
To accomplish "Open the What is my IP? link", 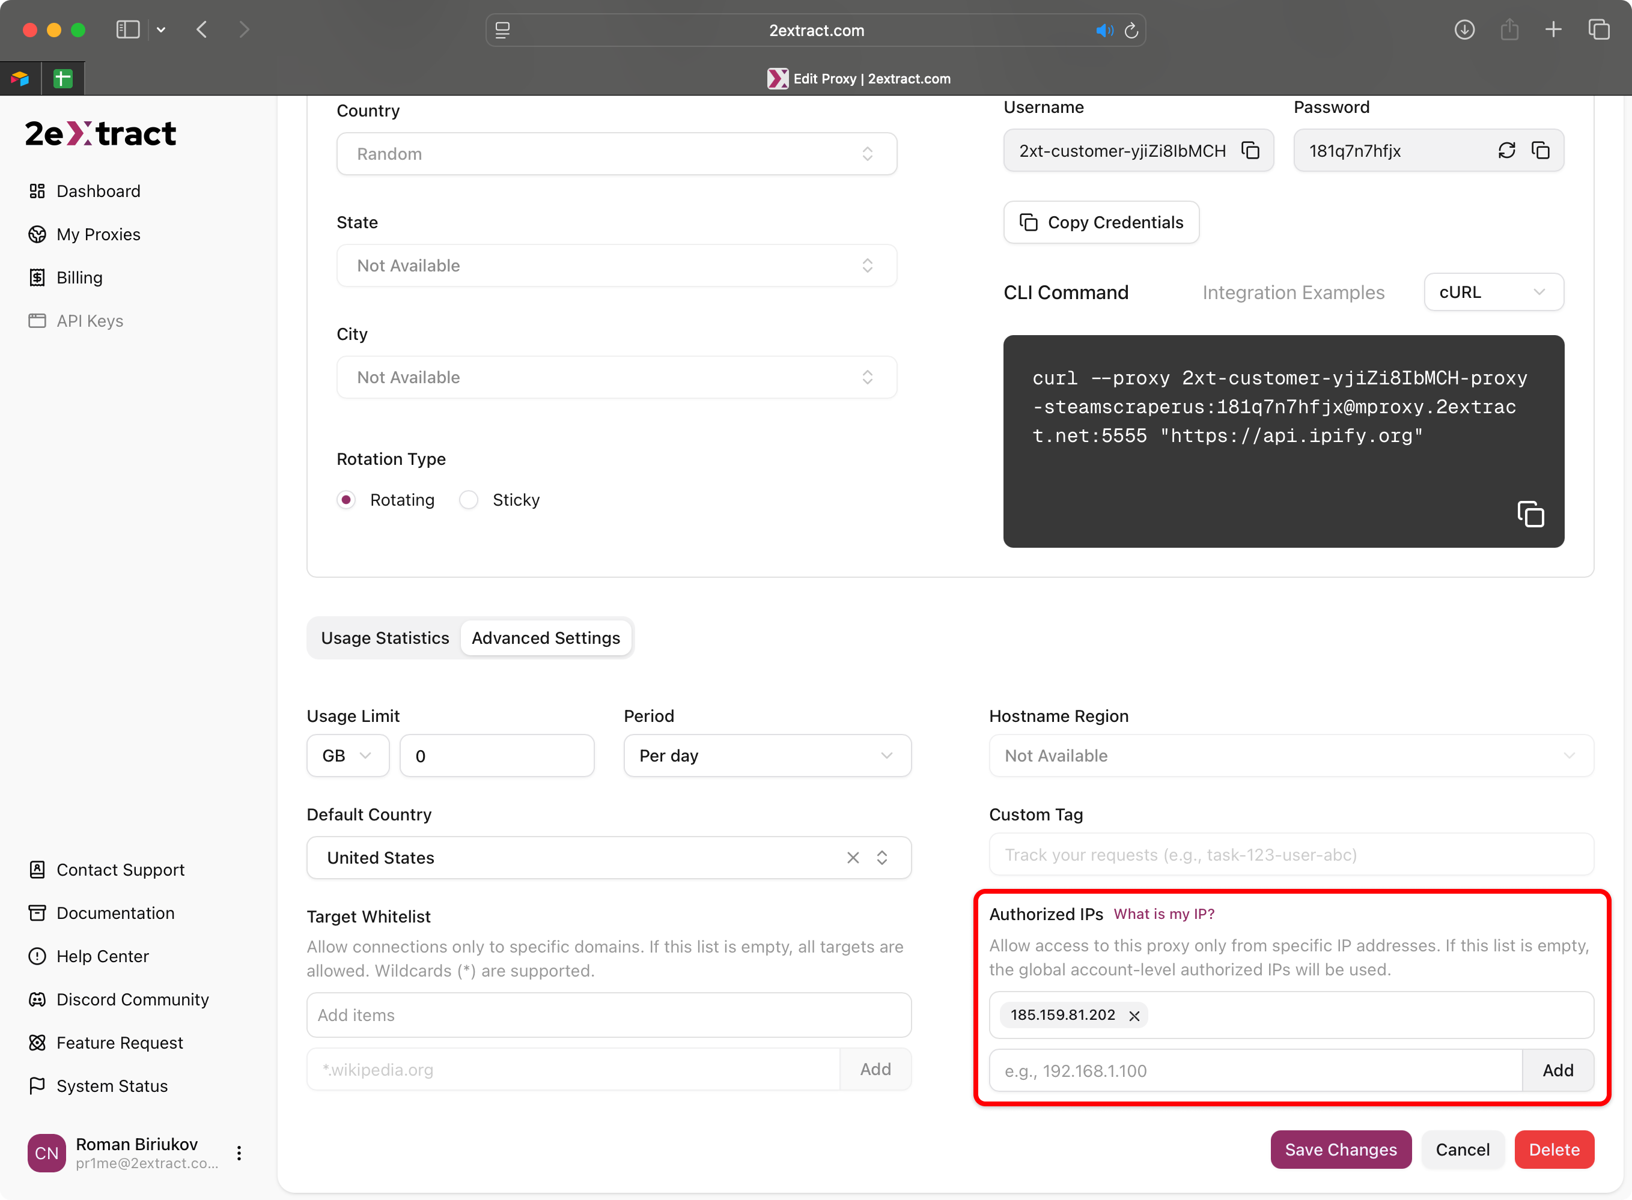I will (1164, 914).
